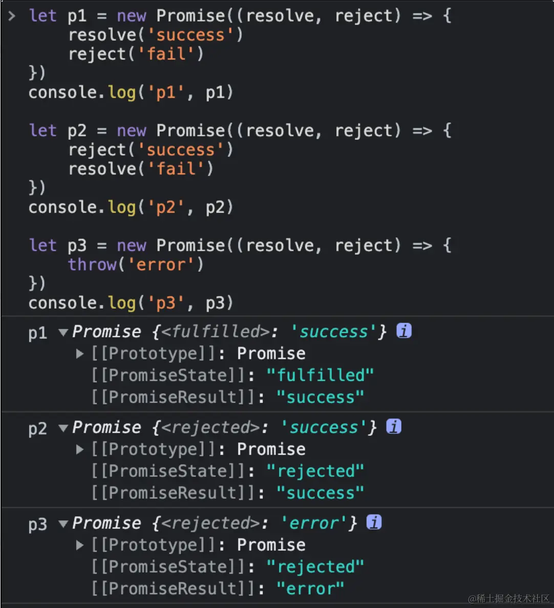
Task: Expand the [[Prototype]] entry under p2
Action: click(80, 449)
